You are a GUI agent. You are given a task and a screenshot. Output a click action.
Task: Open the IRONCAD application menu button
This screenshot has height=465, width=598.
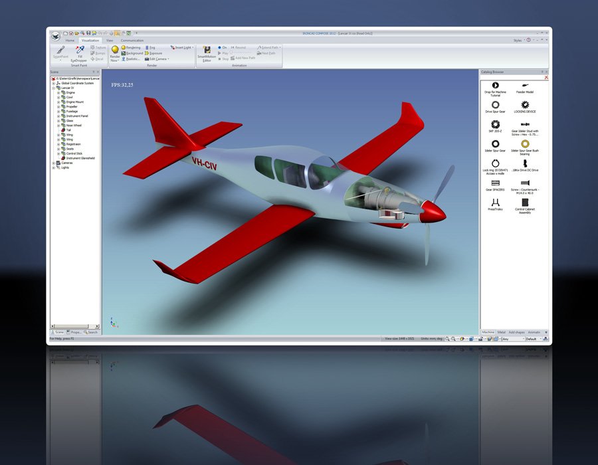(x=56, y=37)
